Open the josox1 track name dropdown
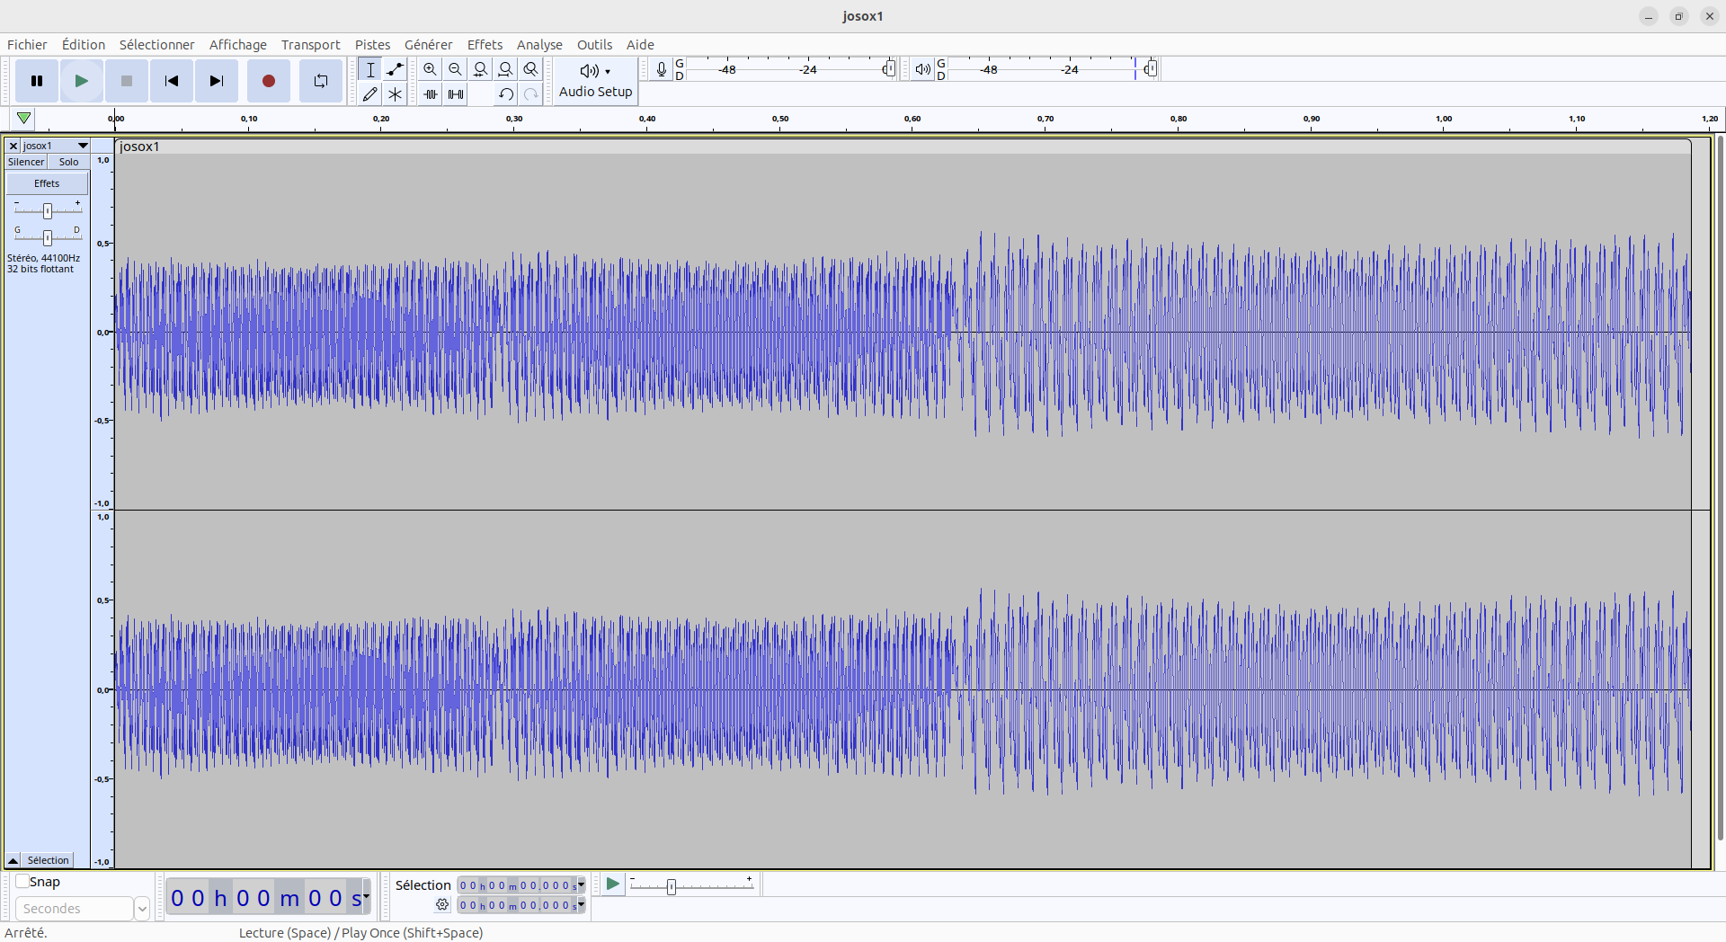The width and height of the screenshot is (1726, 942). click(83, 146)
